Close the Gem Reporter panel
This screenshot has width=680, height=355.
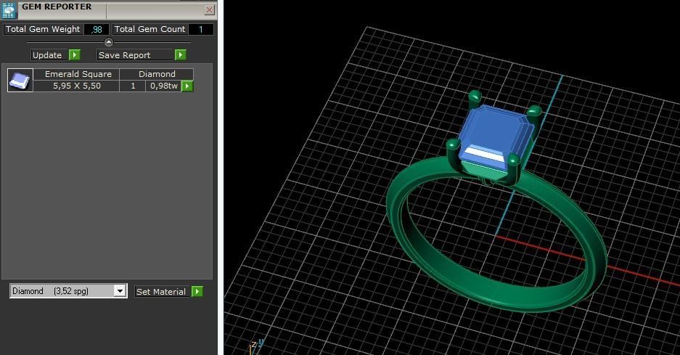pos(210,9)
